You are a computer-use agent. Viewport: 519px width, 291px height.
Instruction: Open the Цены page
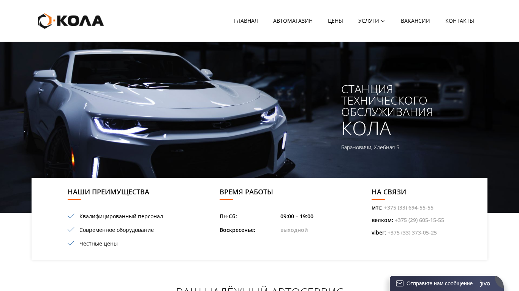click(x=335, y=21)
